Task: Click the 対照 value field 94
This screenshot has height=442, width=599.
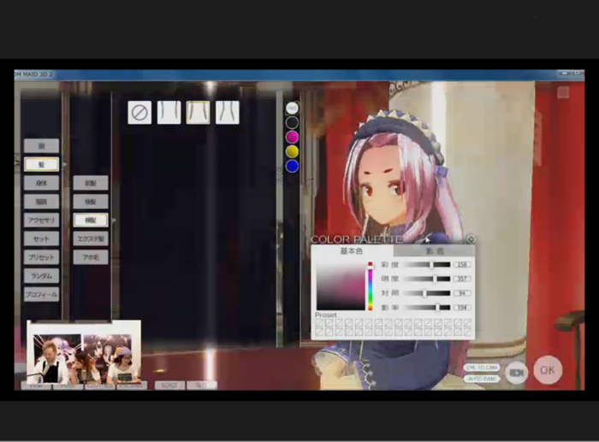Action: tap(462, 293)
